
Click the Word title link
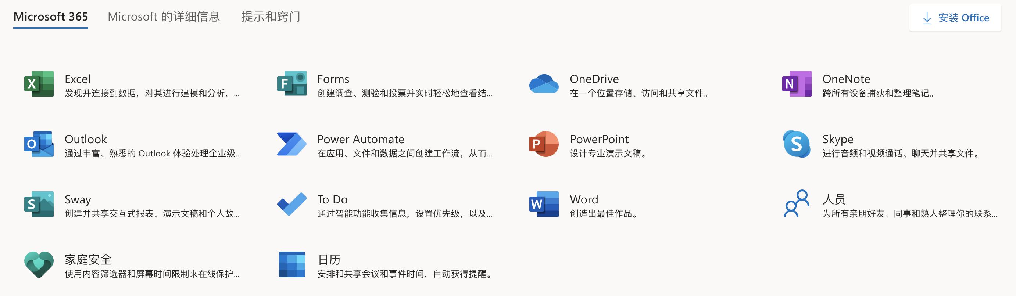click(584, 199)
